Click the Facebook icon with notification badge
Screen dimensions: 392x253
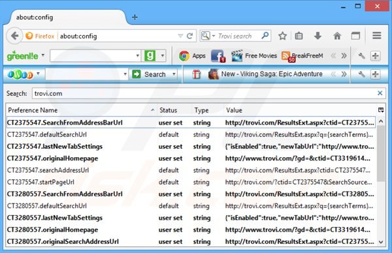coord(218,56)
